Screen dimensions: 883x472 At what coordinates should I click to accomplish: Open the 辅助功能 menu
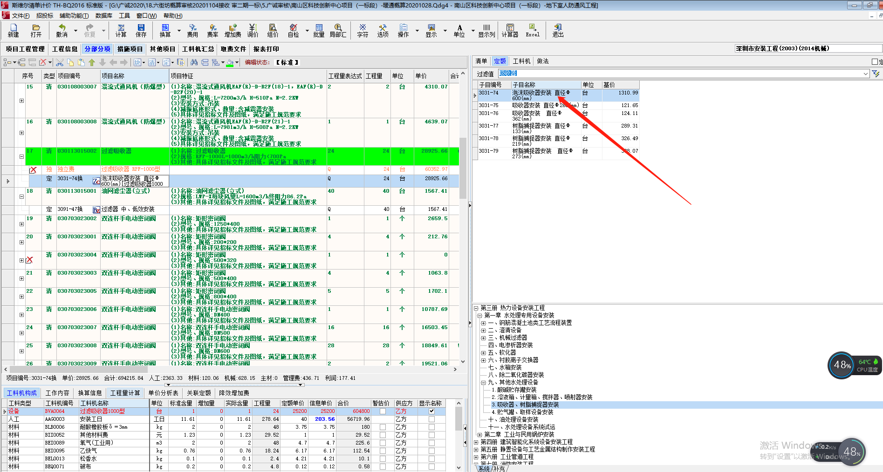(x=74, y=16)
